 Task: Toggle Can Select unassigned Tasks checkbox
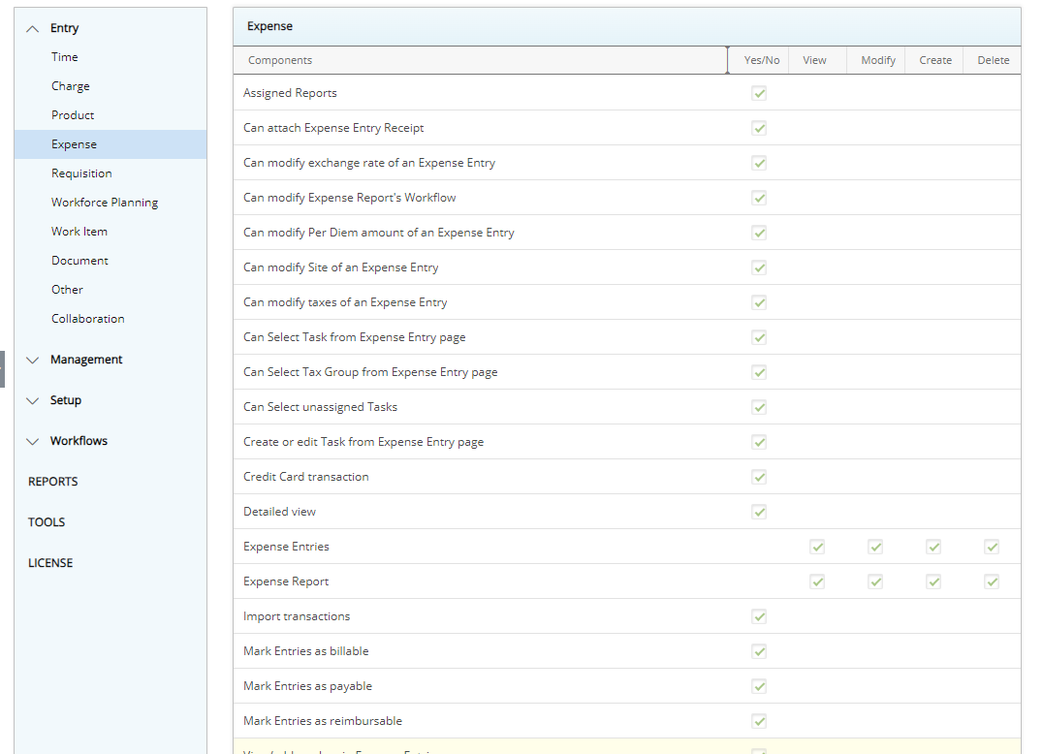click(x=759, y=407)
